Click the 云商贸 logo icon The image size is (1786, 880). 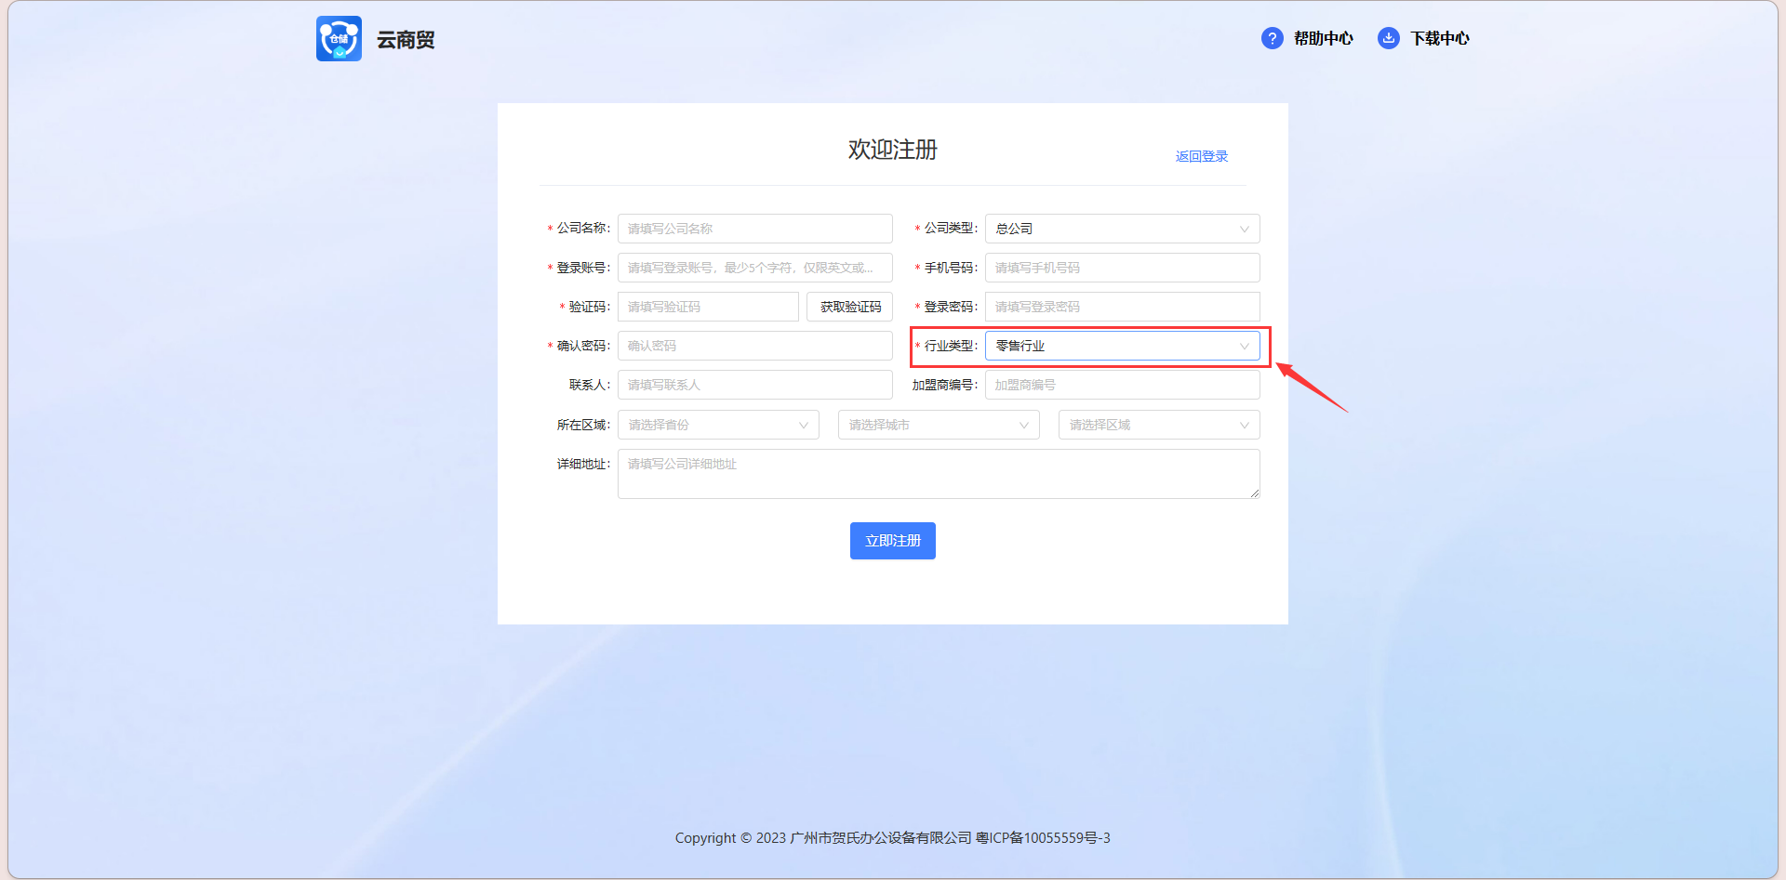pos(339,38)
